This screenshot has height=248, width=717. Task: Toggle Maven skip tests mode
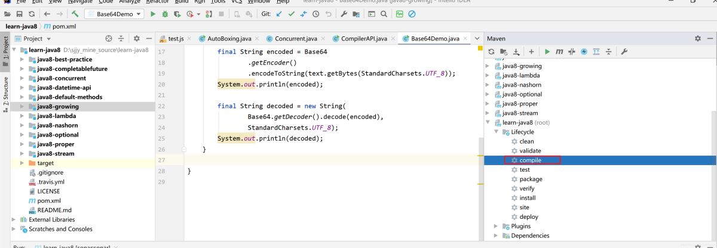click(x=584, y=52)
